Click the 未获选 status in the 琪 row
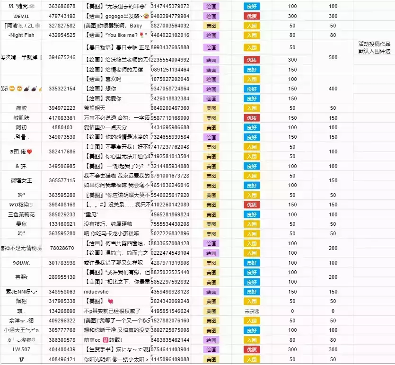395x365 pixels. click(251, 311)
